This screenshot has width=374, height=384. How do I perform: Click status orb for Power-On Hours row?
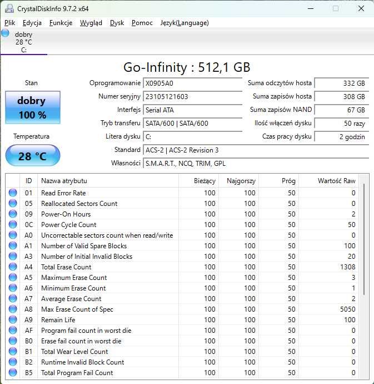13,214
